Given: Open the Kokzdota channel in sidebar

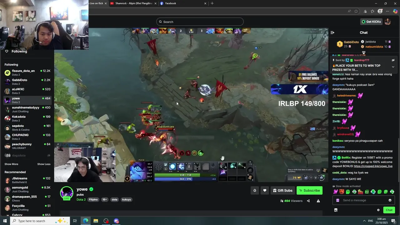Looking at the screenshot, I should [27, 118].
